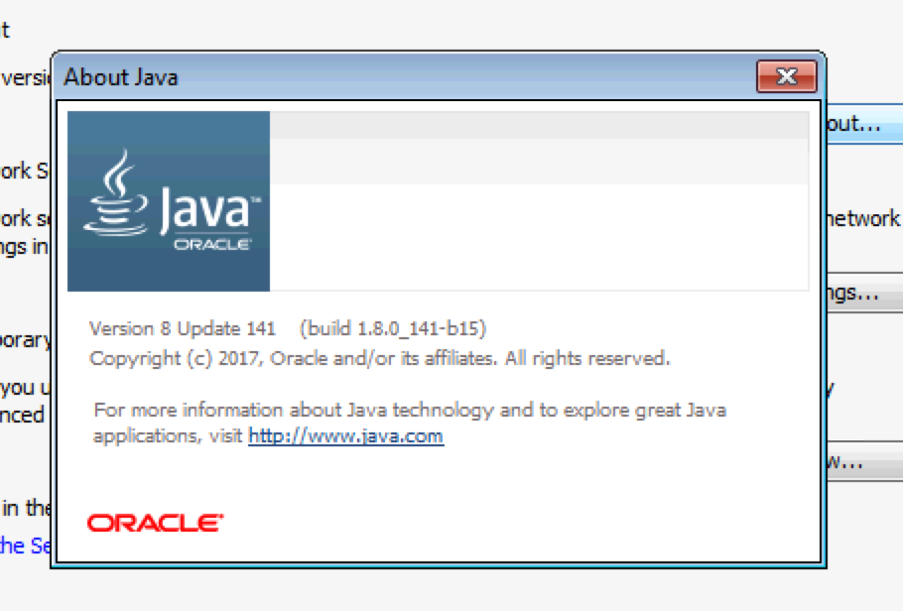Click the white Java wordmark in banner
This screenshot has width=903, height=611.
click(x=203, y=211)
